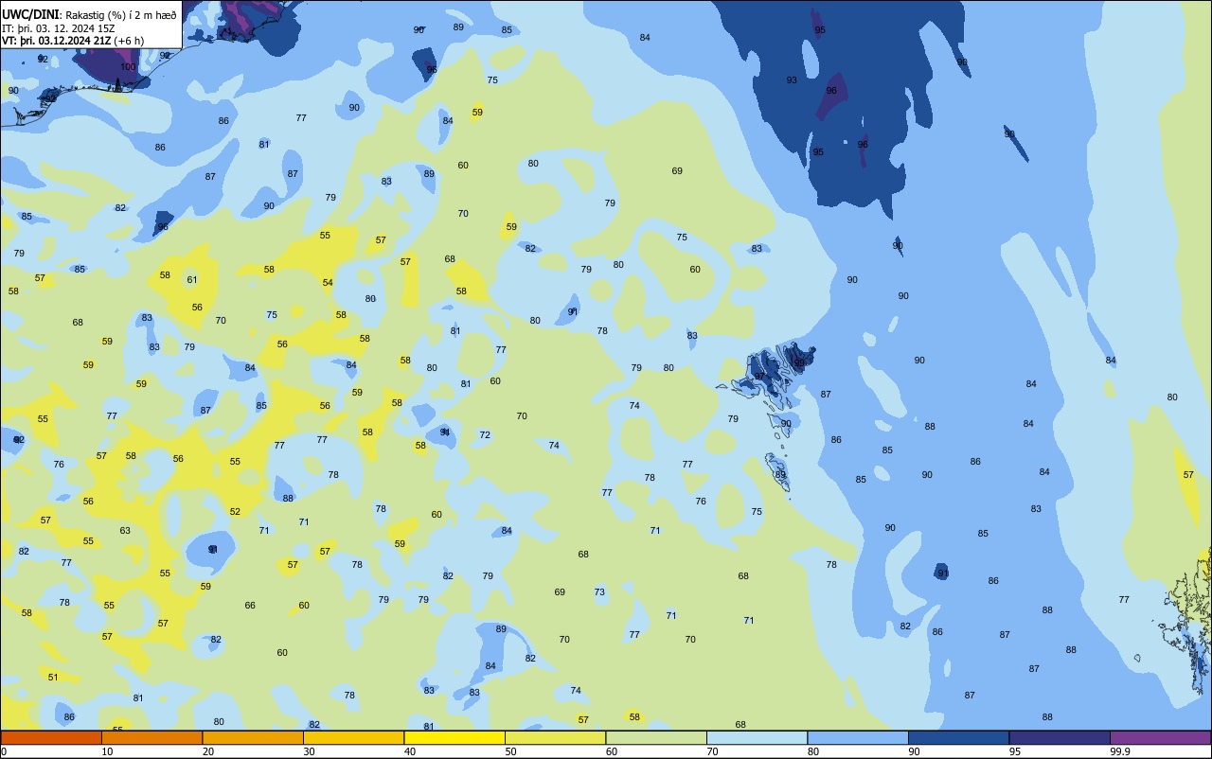Select the 30–40 amber legend swatch
1212x759 pixels.
[353, 737]
